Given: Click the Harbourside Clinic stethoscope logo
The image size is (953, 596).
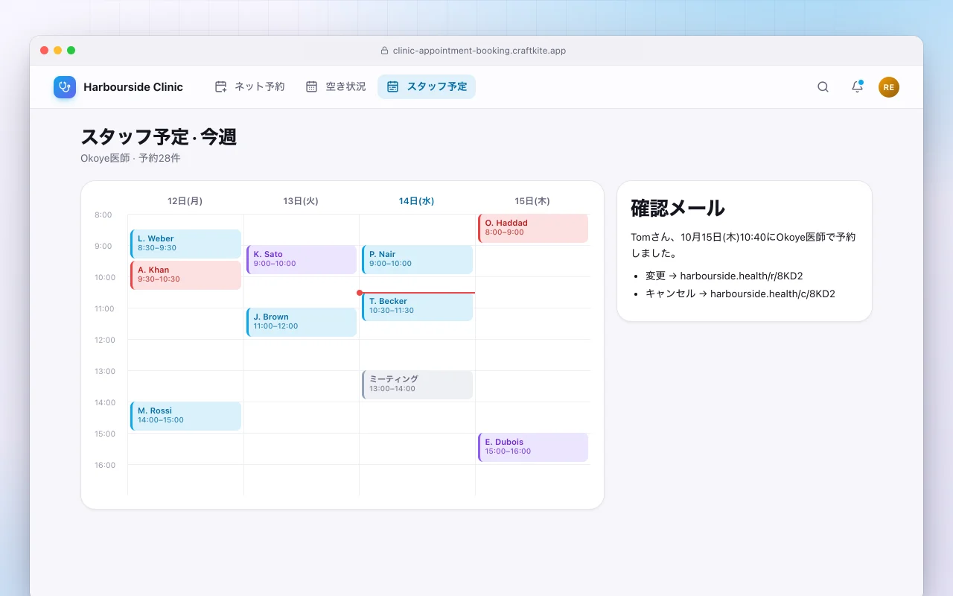Looking at the screenshot, I should (65, 87).
